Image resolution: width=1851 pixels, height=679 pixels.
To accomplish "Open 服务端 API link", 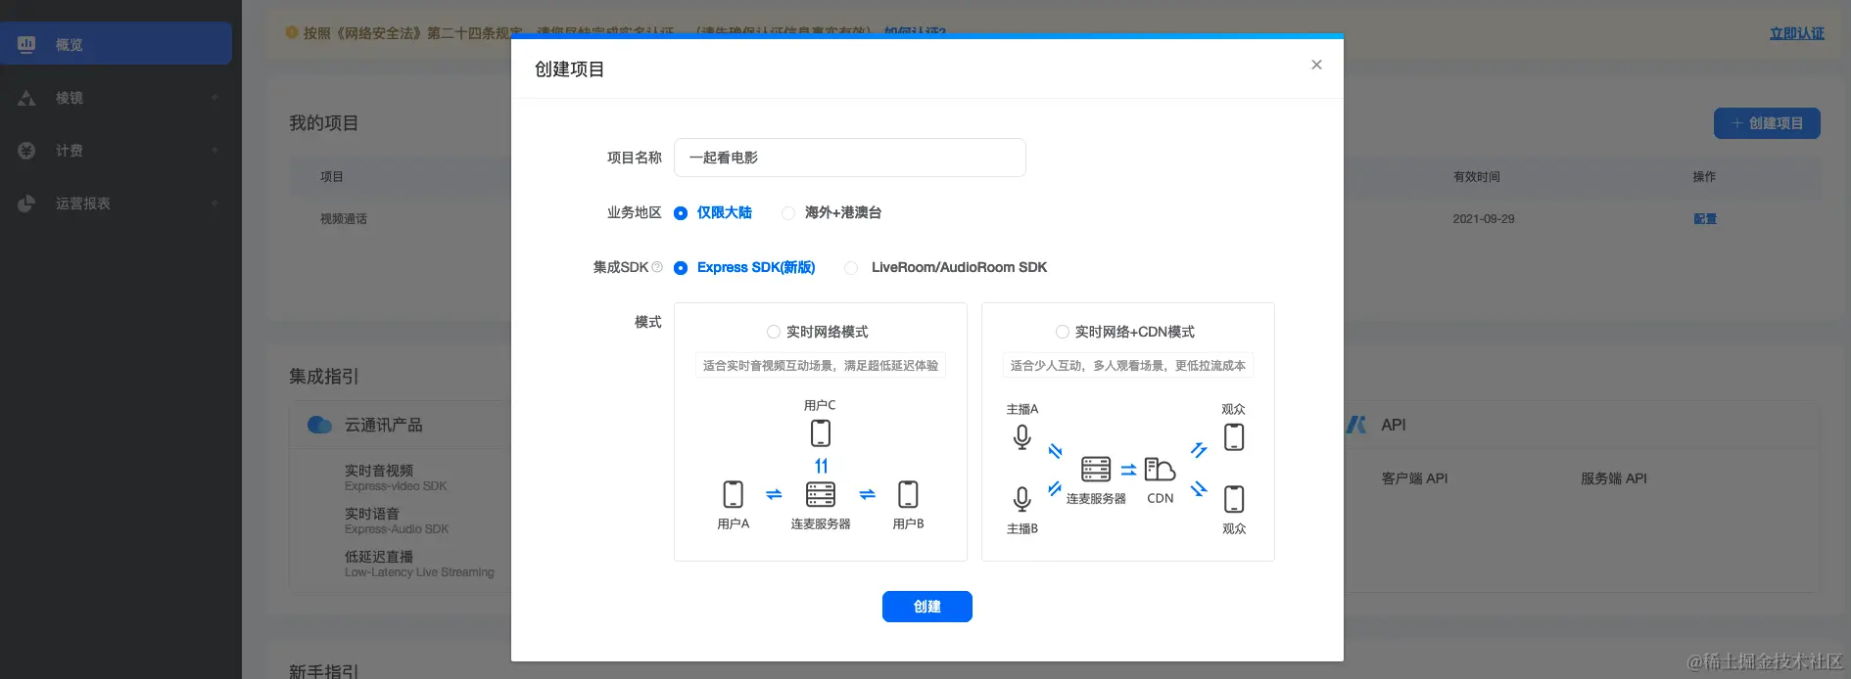I will pos(1614,478).
